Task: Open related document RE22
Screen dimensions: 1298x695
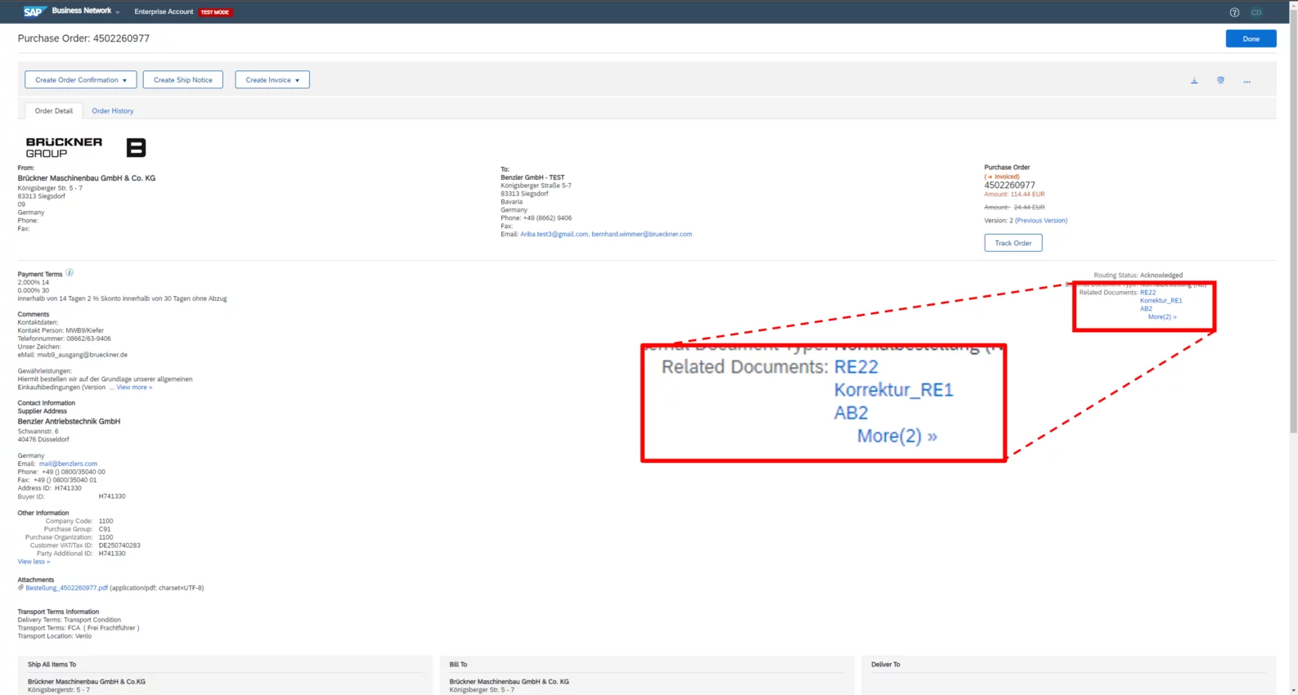Action: click(x=1148, y=293)
